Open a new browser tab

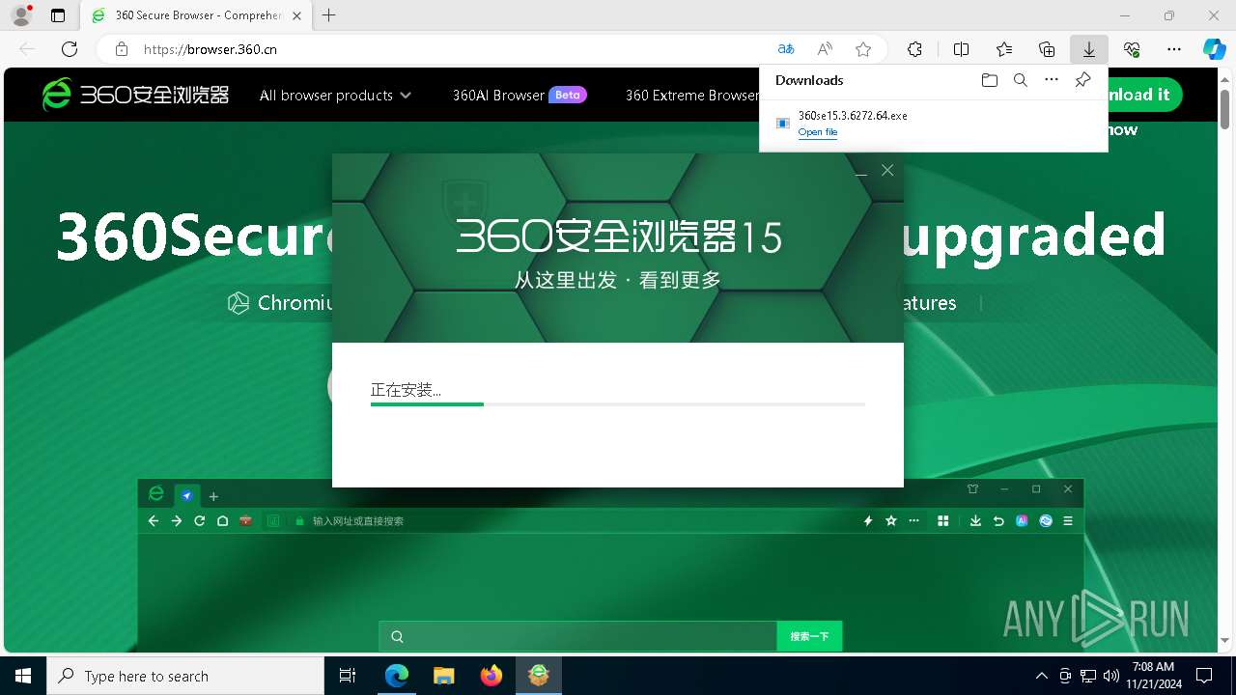(329, 15)
